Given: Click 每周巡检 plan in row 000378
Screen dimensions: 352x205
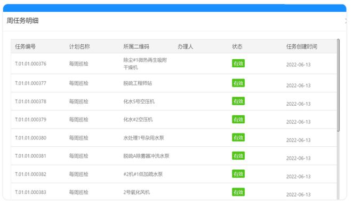Looking at the screenshot, I should click(x=78, y=101).
